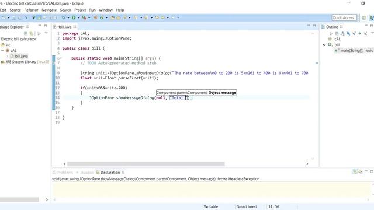Click the Open Type icon
Screen dimensions: 374x210
[112, 17]
